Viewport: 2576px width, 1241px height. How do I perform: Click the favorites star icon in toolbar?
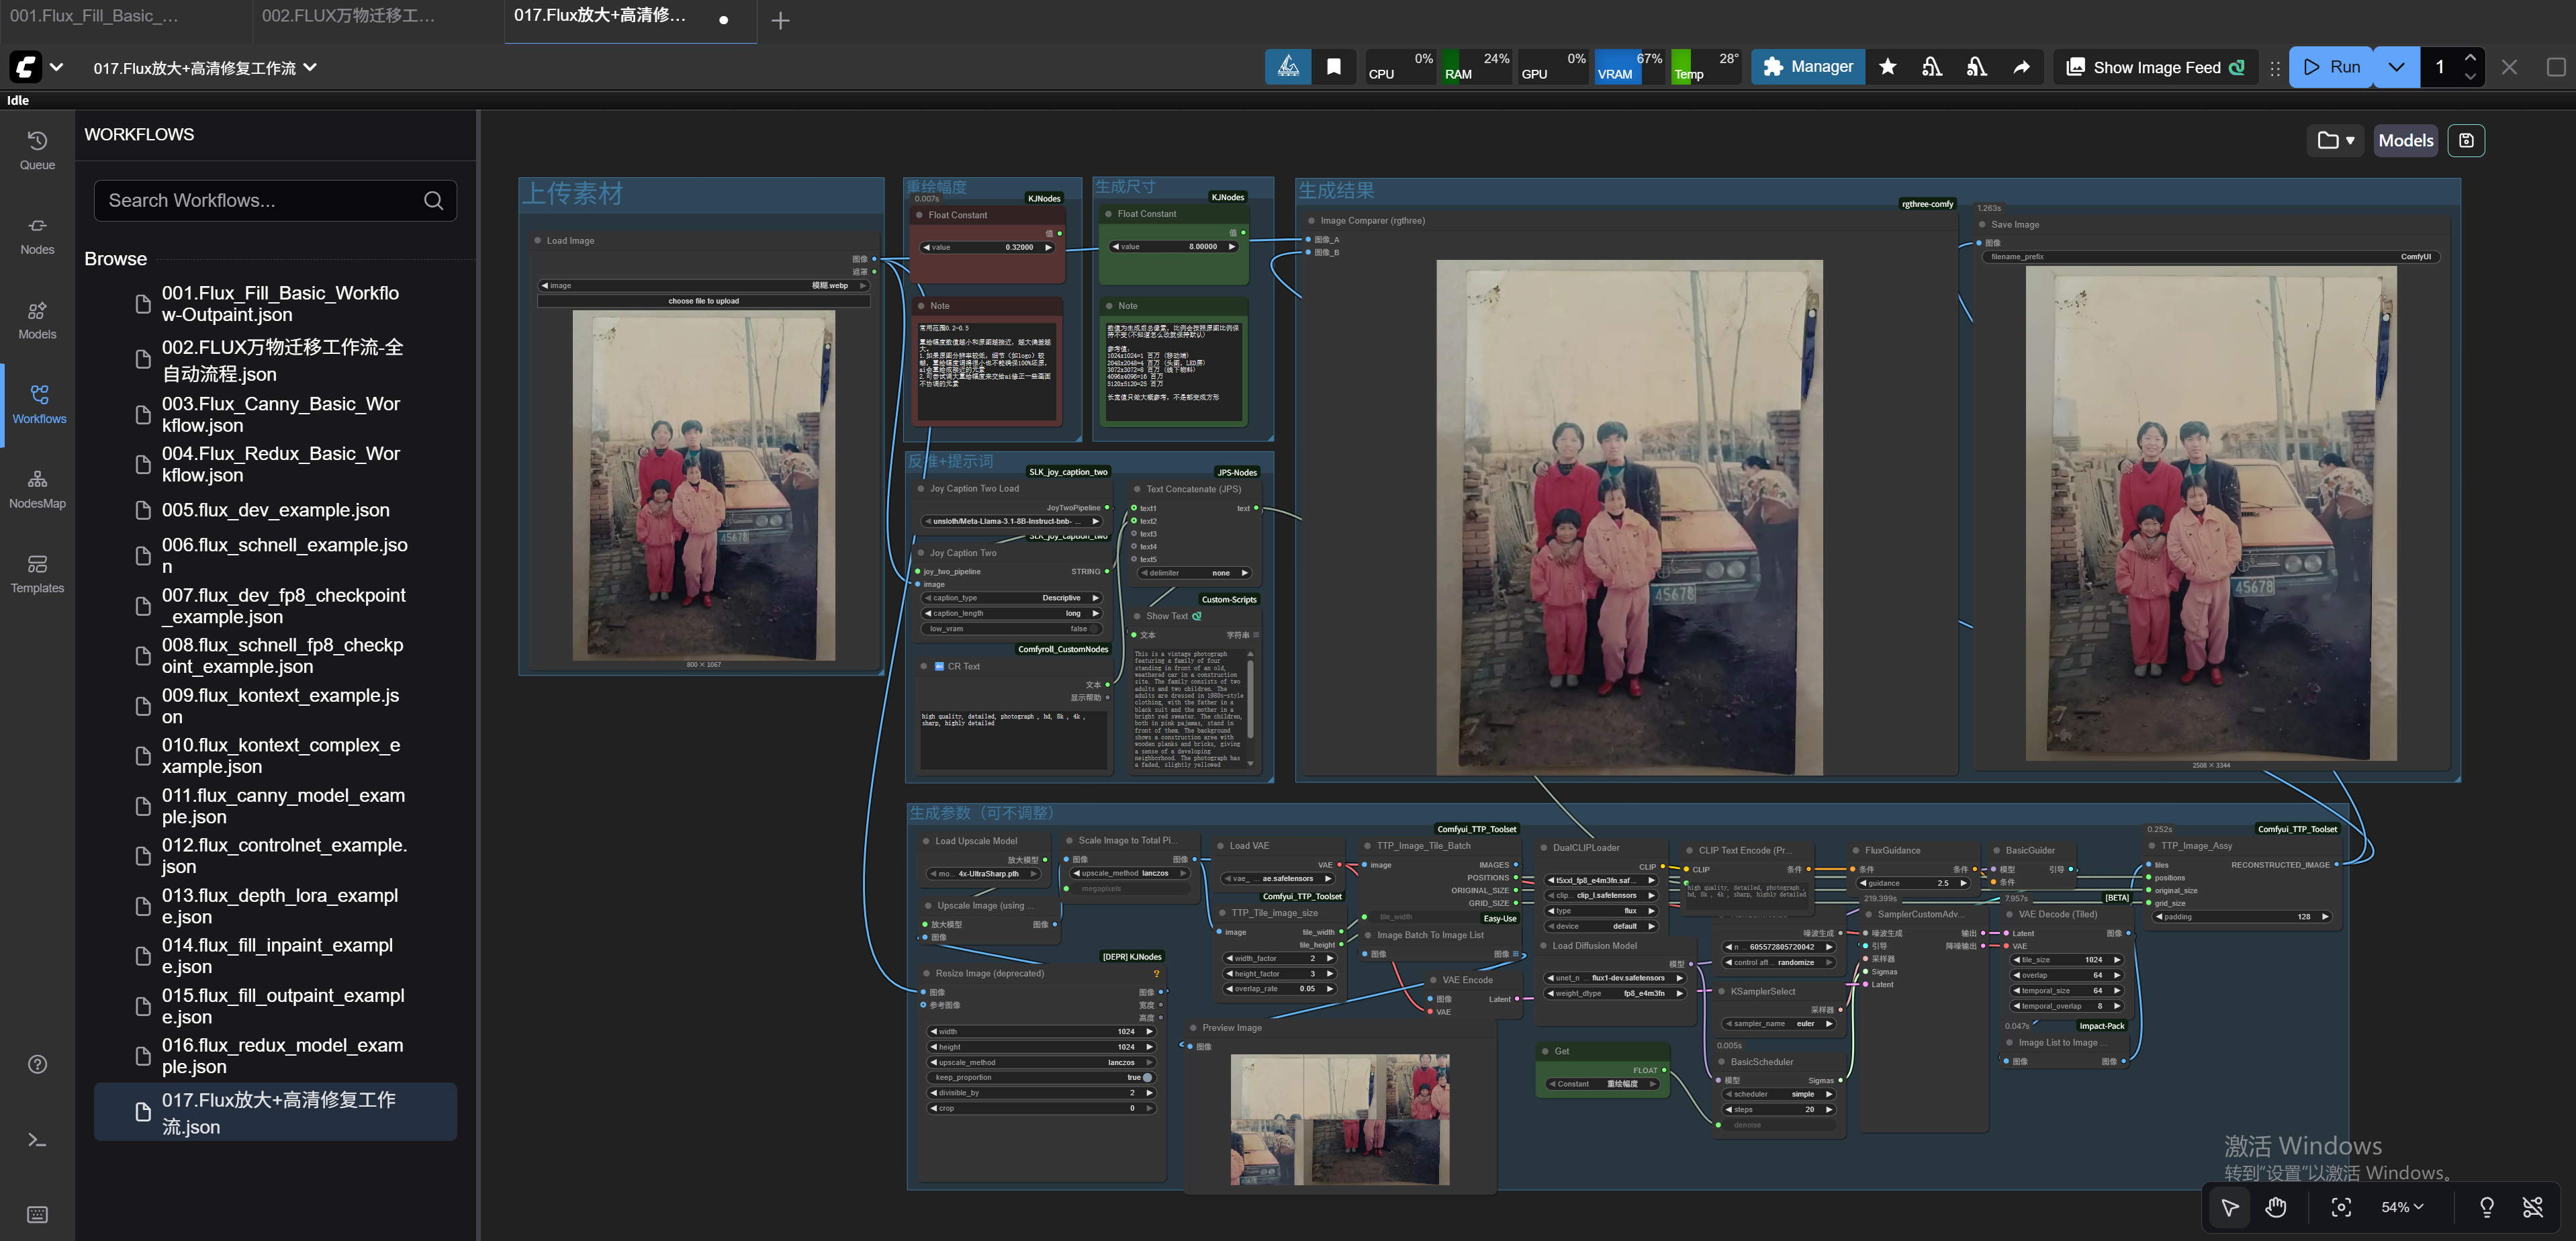pos(1887,67)
